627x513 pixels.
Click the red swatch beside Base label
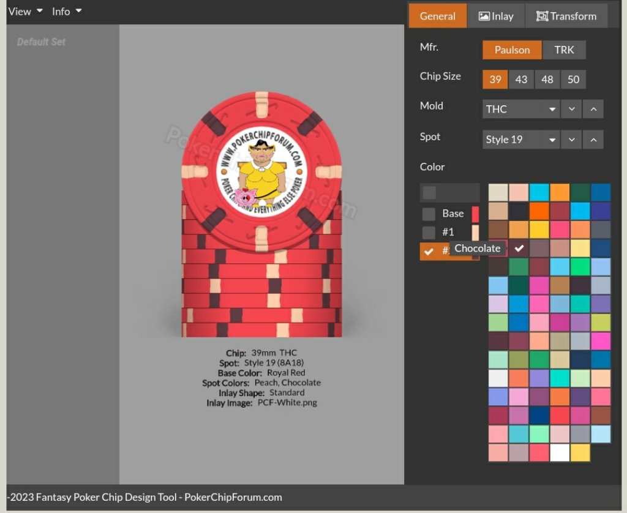coord(475,214)
